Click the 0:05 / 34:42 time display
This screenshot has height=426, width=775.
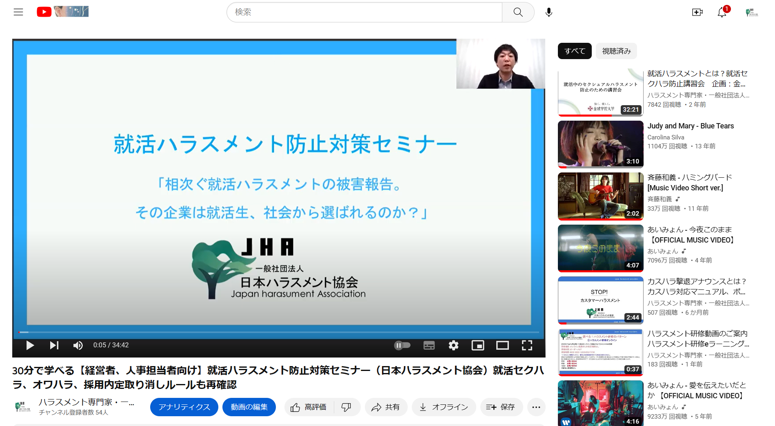[x=111, y=345]
